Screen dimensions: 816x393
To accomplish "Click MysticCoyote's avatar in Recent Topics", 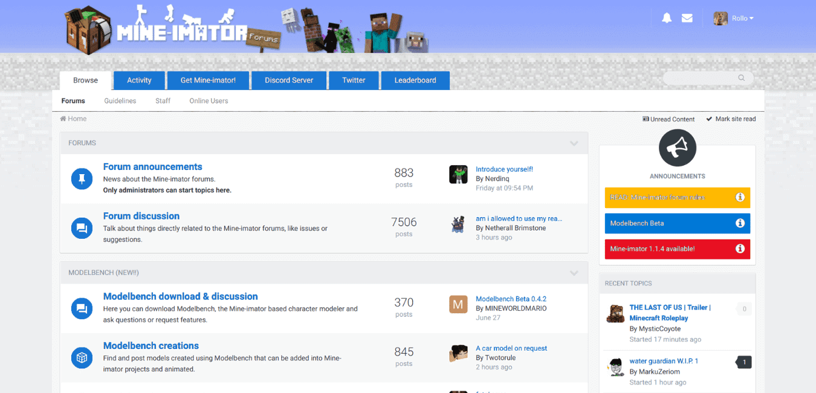I will [x=615, y=314].
